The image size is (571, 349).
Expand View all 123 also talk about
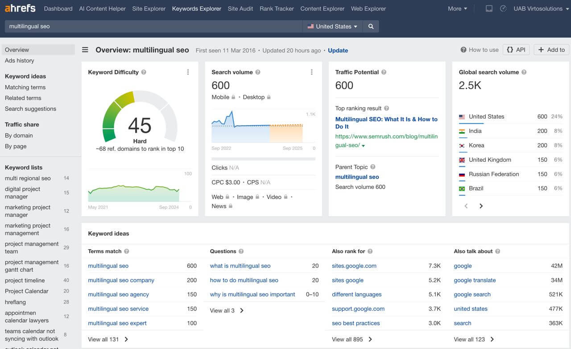[474, 339]
